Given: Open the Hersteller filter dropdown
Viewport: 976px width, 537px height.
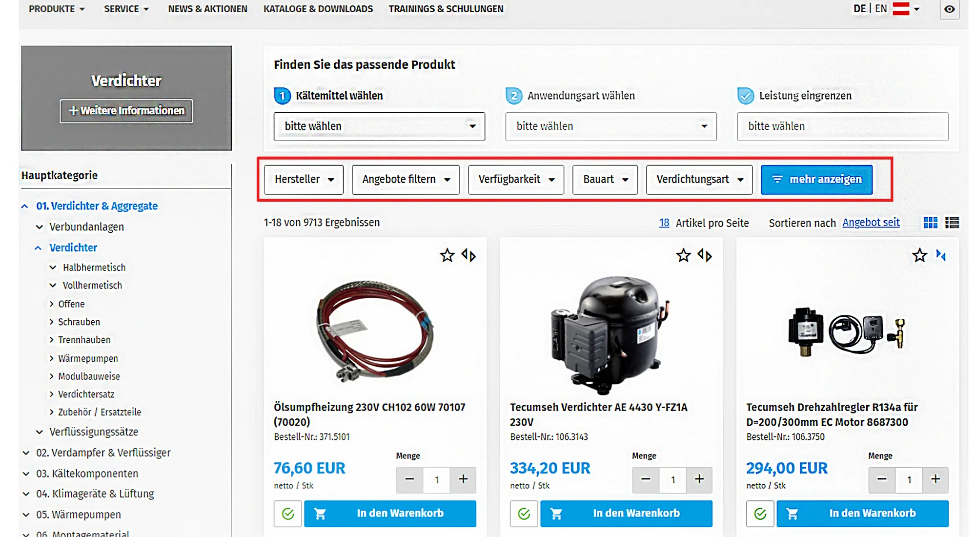Looking at the screenshot, I should click(304, 180).
